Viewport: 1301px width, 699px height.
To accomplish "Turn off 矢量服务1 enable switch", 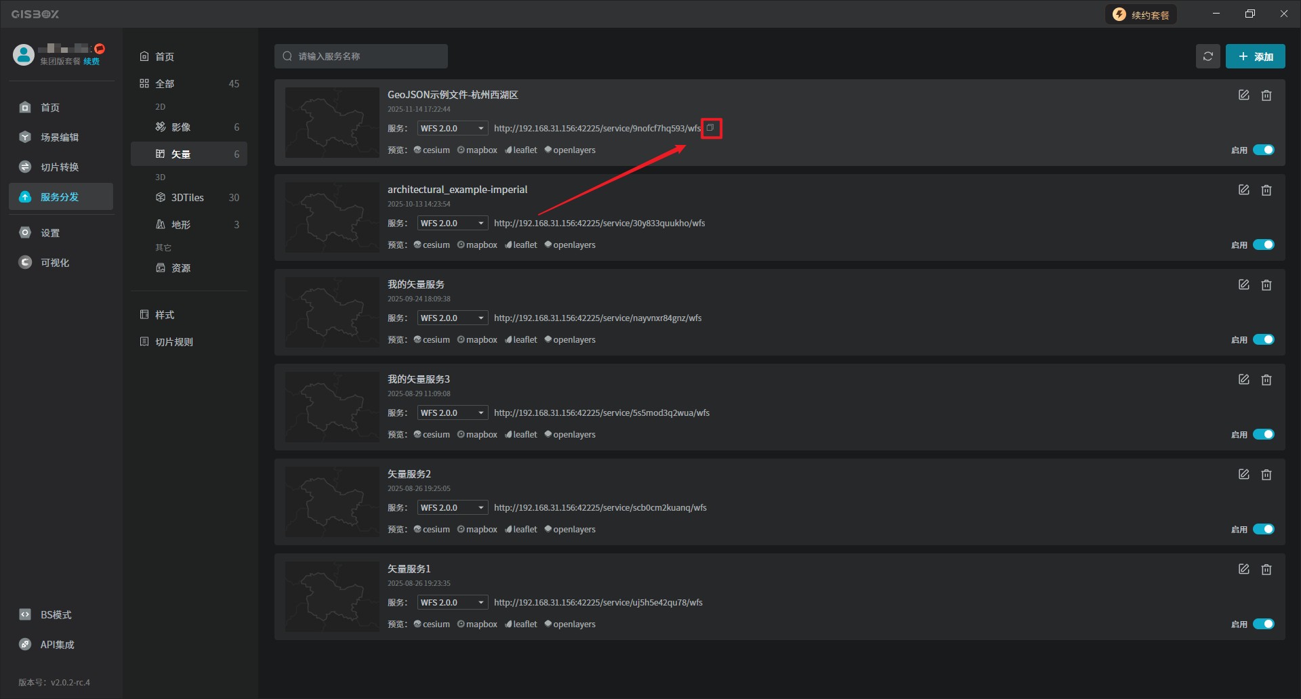I will point(1263,624).
